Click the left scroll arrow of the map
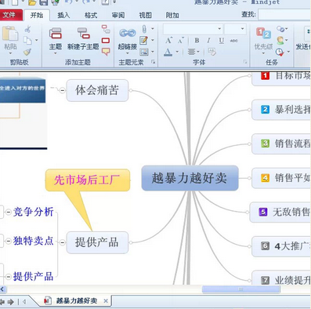311x309 pixels. pyautogui.click(x=2, y=289)
